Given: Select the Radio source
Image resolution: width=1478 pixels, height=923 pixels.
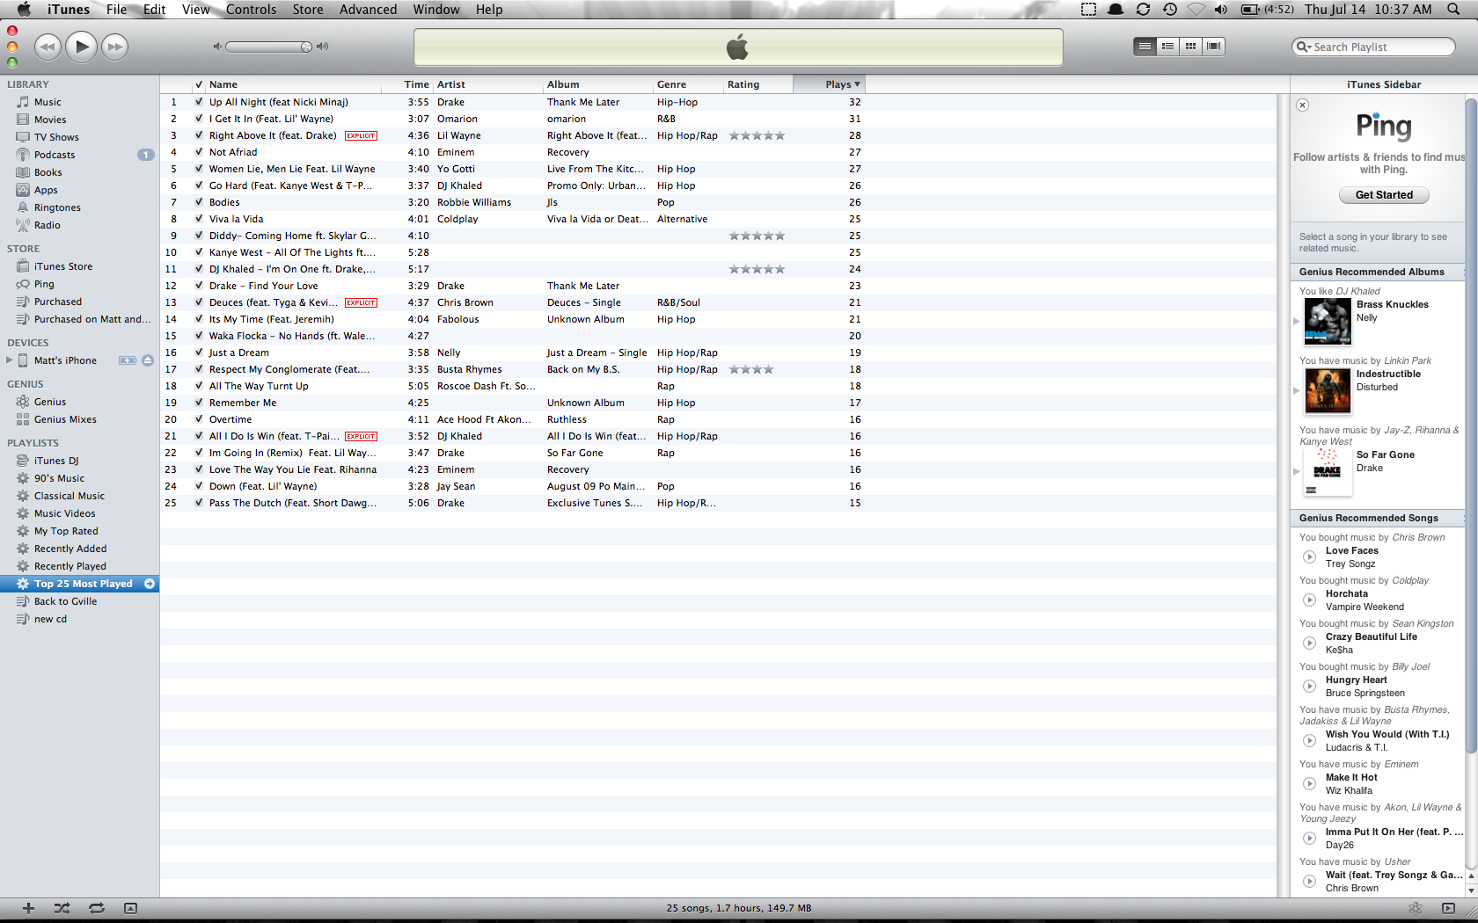Looking at the screenshot, I should pos(47,225).
